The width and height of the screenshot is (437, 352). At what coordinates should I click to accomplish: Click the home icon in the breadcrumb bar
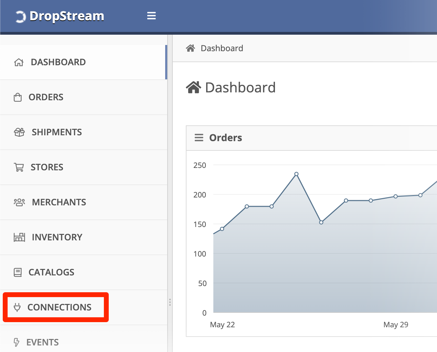[x=190, y=48]
